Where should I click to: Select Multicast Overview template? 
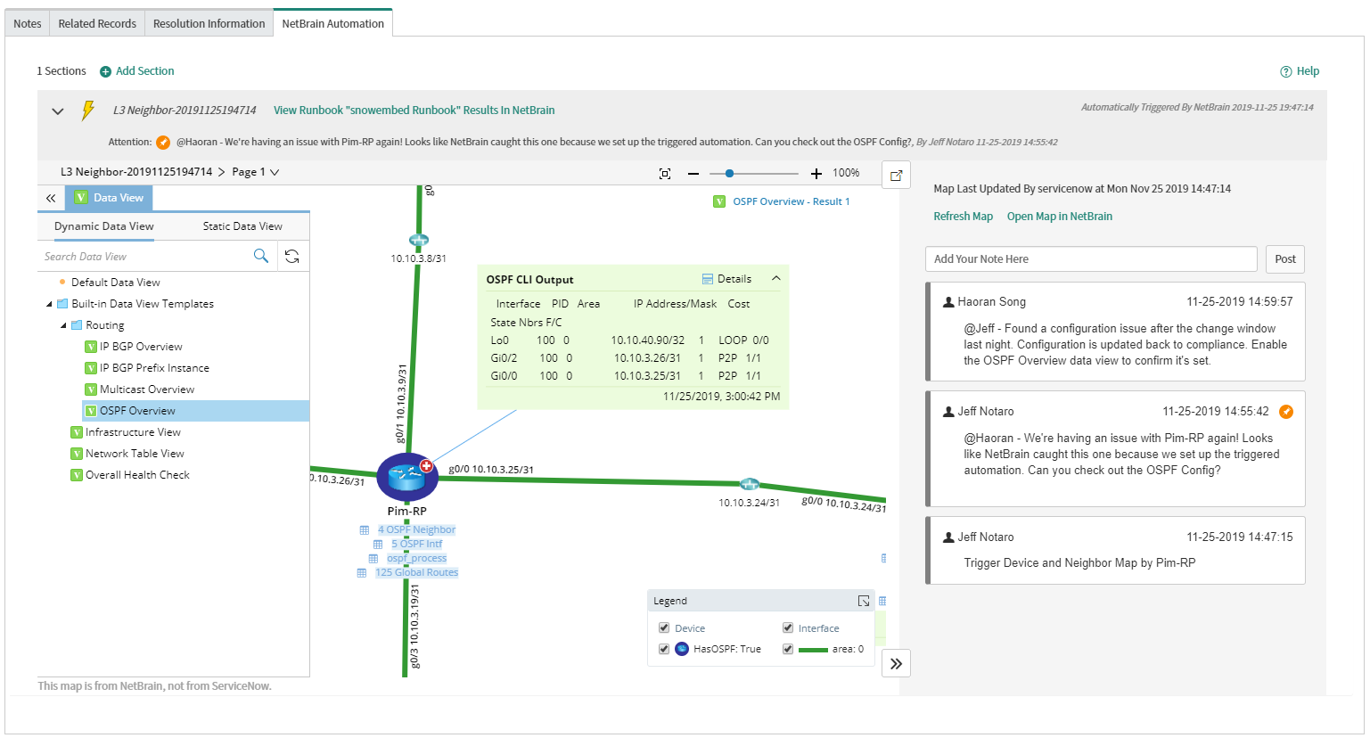pyautogui.click(x=147, y=389)
